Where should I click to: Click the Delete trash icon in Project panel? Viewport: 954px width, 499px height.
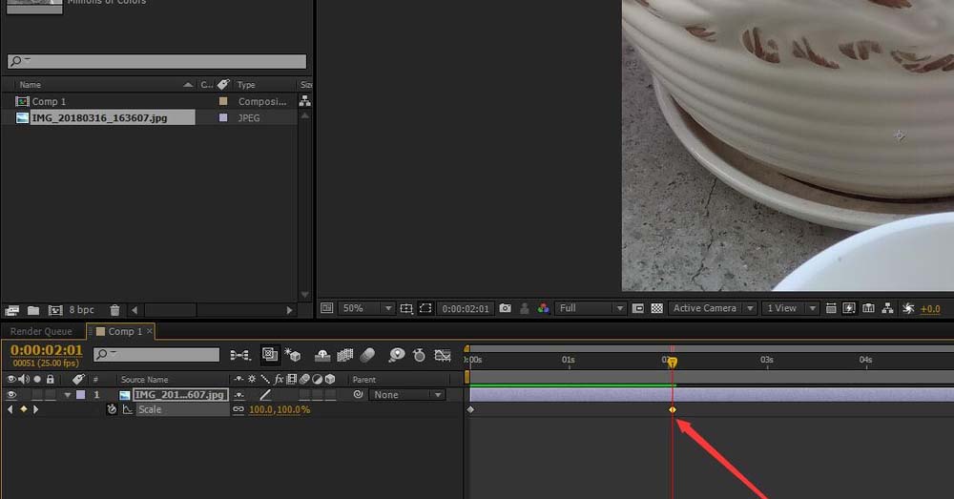click(x=114, y=310)
